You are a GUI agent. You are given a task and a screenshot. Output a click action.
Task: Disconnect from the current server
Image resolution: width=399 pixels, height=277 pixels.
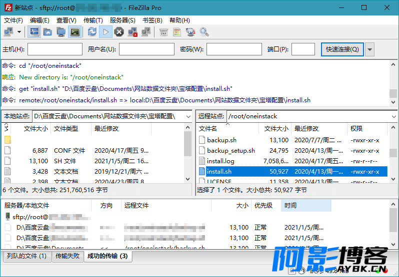tap(132, 32)
